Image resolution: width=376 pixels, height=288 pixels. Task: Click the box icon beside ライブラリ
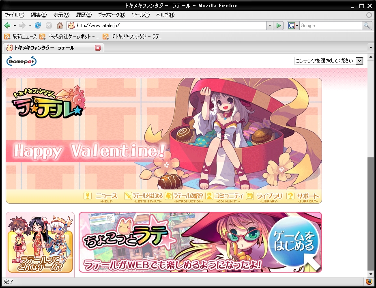(x=250, y=196)
